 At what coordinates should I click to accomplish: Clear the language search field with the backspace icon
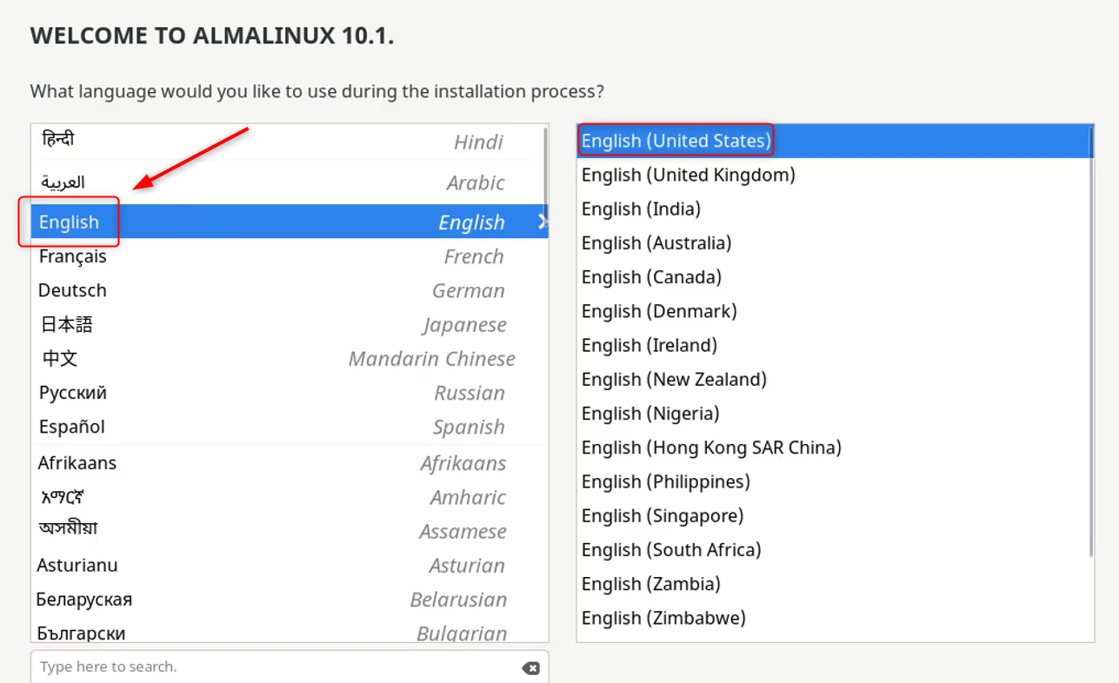[530, 667]
